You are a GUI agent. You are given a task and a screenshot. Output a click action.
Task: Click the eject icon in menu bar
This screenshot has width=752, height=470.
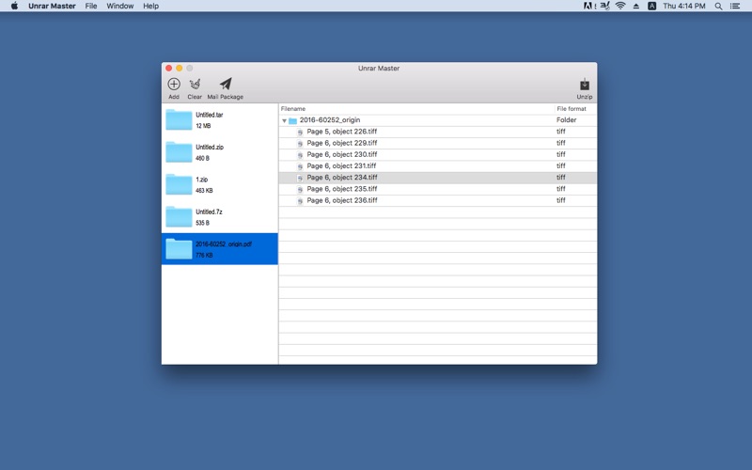click(x=636, y=7)
